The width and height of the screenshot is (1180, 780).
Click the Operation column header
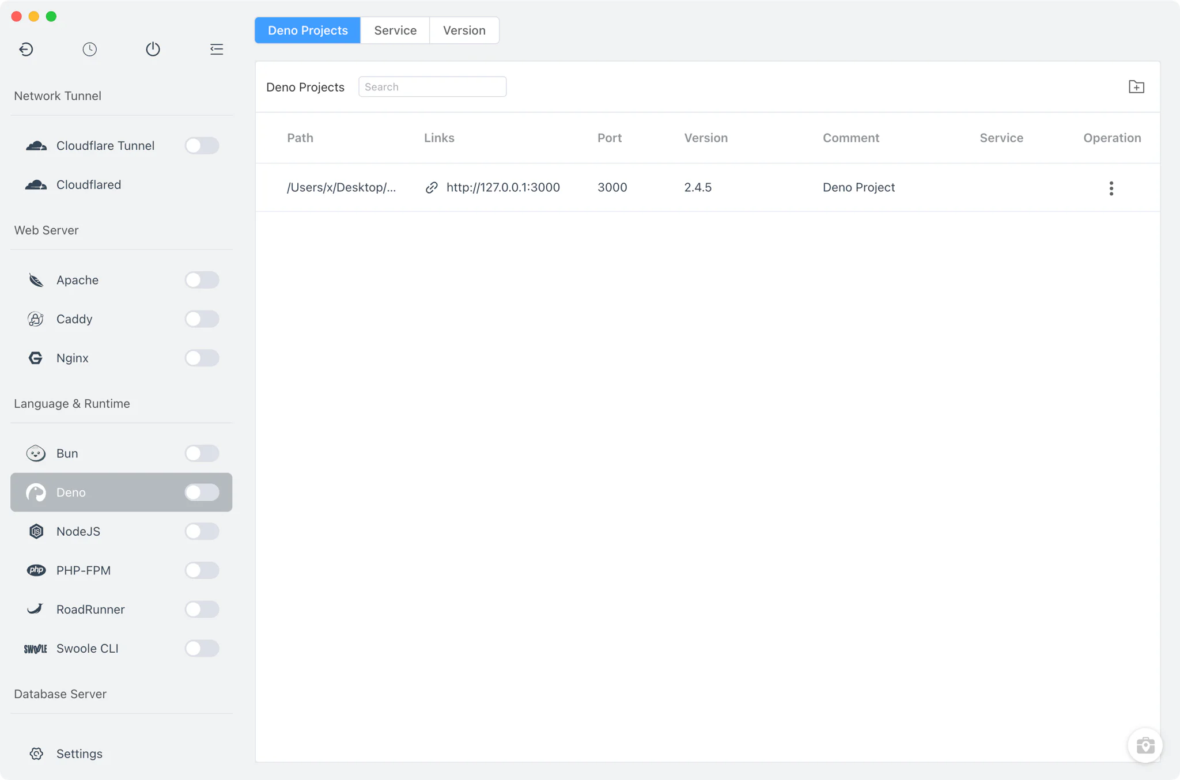click(1112, 138)
